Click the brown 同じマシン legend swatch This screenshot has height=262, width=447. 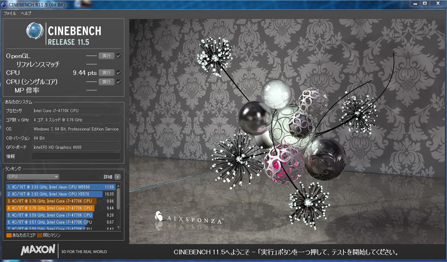(40, 235)
